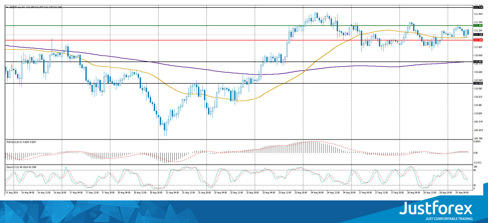
Task: Click the black 111.550 price level label
Action: coord(478,8)
